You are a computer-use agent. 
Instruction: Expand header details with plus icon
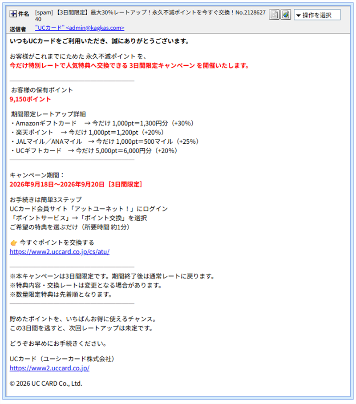click(x=13, y=14)
